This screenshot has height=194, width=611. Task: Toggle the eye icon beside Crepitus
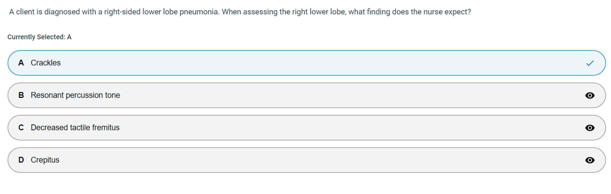click(590, 160)
